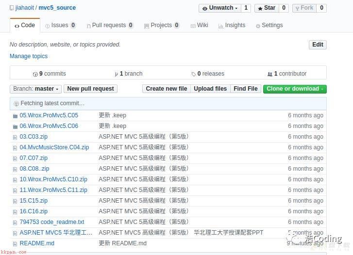This screenshot has width=353, height=255.
Task: Click file icon beside 10.Wrox.ProMvc5.C10.zip
Action: click(x=15, y=180)
